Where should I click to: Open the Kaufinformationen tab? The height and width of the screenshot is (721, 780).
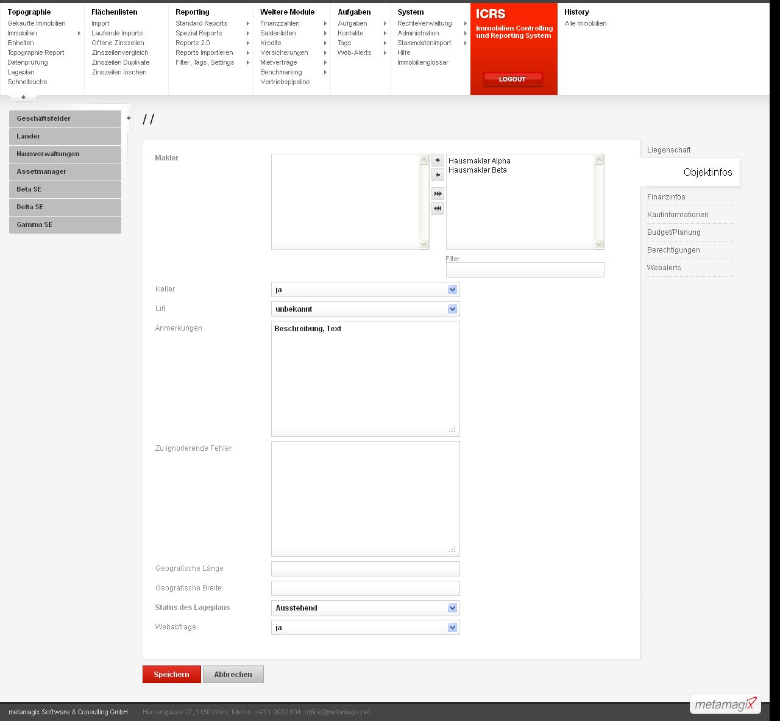678,215
